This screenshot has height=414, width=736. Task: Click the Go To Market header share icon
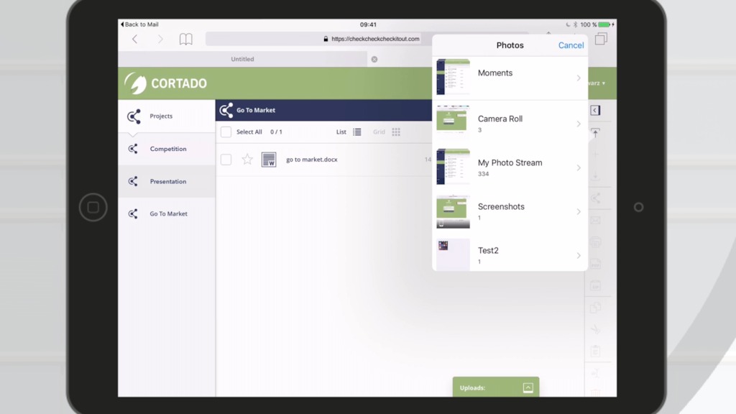tap(226, 110)
